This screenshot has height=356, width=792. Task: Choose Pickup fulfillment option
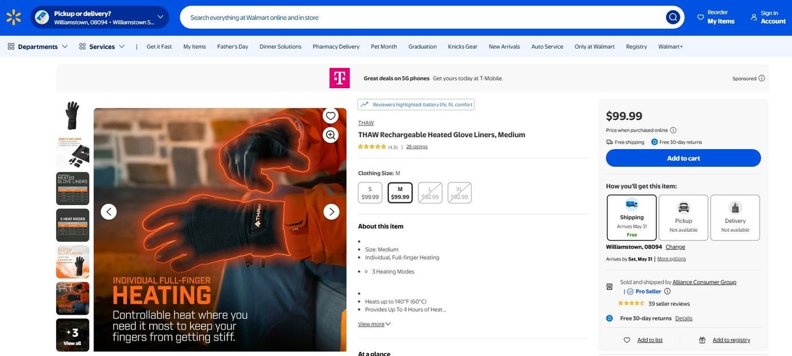click(x=683, y=218)
